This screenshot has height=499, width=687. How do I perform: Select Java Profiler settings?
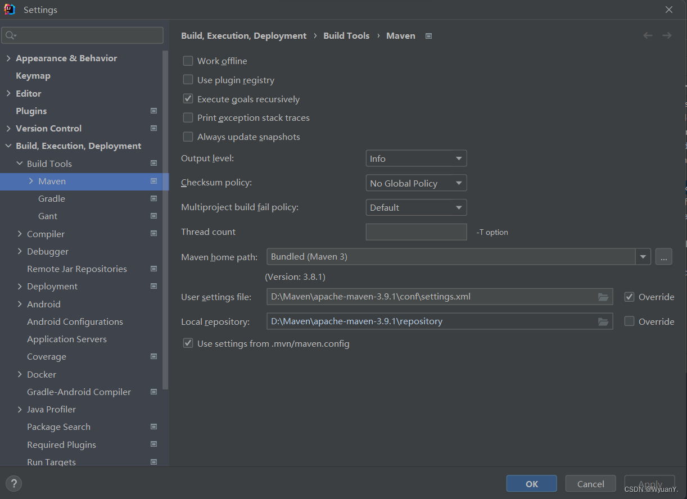point(51,409)
